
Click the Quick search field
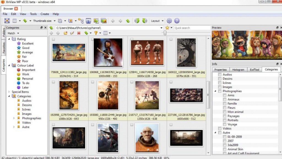pyautogui.click(x=192, y=28)
